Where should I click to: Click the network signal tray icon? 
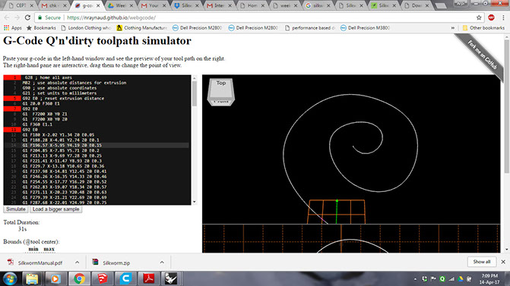451,279
